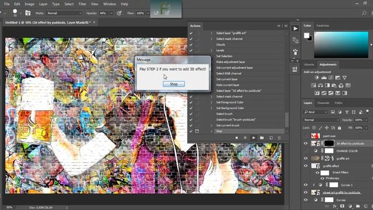Add an Invert adjustment
The height and width of the screenshot is (210, 373).
tap(317, 93)
